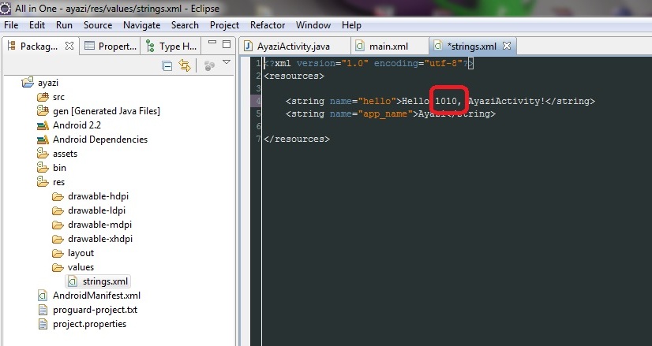This screenshot has height=346, width=652.
Task: Open the Edit menu
Action: tap(36, 25)
